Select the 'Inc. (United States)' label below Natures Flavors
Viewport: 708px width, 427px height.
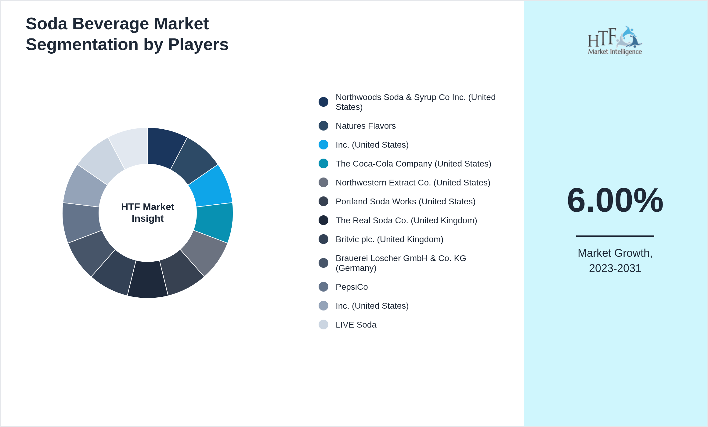(x=372, y=145)
